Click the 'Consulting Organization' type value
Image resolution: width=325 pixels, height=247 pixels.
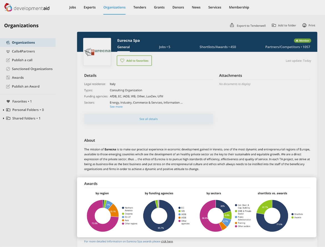[126, 90]
